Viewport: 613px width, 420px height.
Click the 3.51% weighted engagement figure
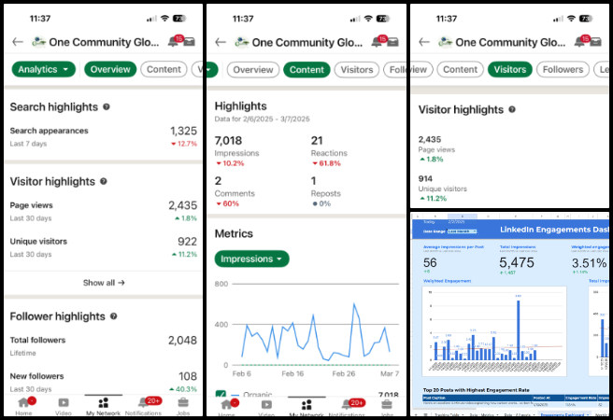point(589,263)
